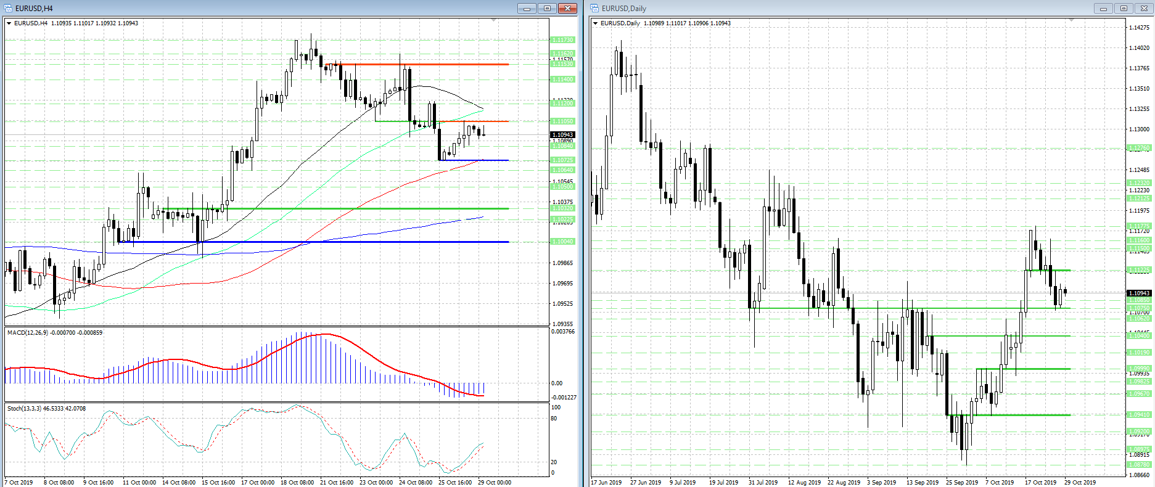
Task: Click the EURUSD,Daily window chart icon
Action: point(594,8)
